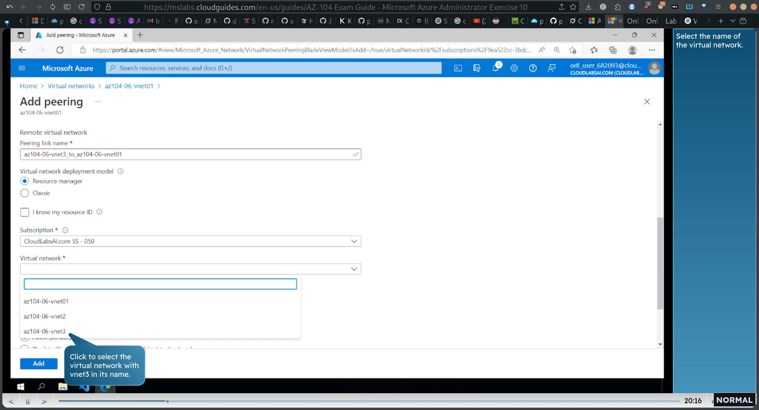
Task: Open new tab in inner browser
Action: click(x=140, y=35)
